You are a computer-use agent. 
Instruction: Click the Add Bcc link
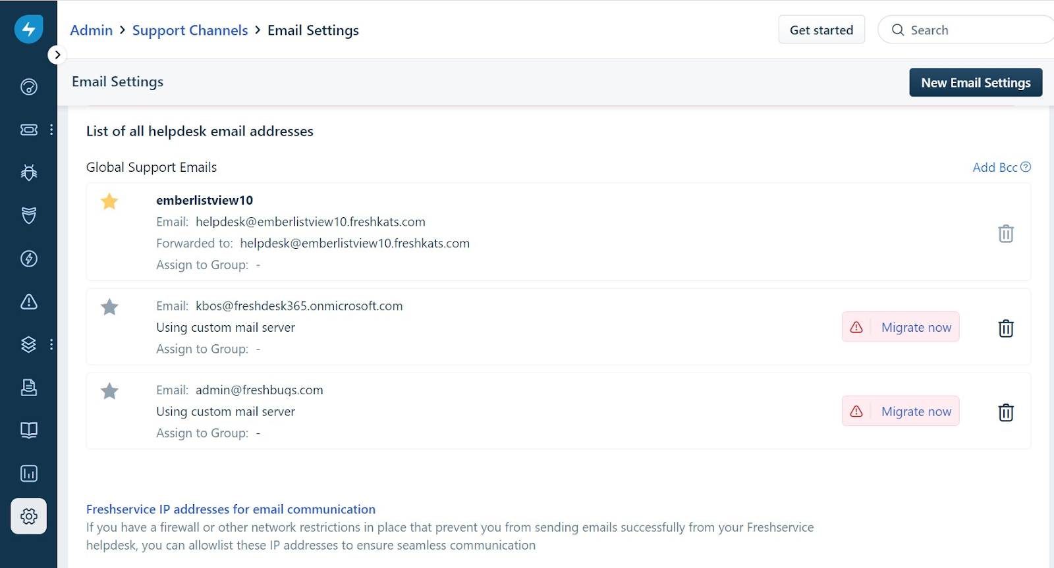995,167
